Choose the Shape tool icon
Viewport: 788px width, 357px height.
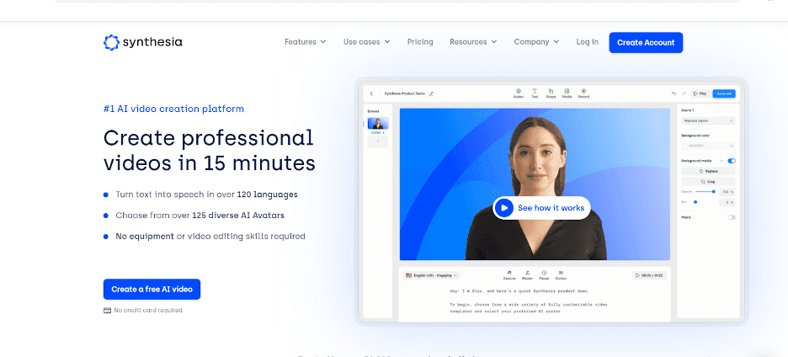(x=551, y=92)
